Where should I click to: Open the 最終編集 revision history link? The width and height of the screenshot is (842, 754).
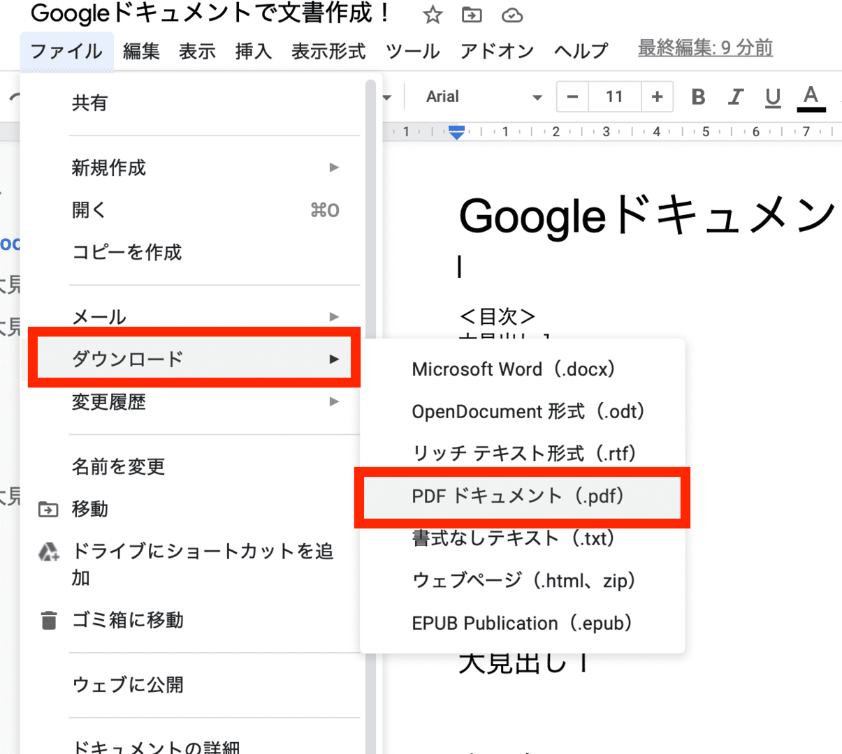click(705, 48)
